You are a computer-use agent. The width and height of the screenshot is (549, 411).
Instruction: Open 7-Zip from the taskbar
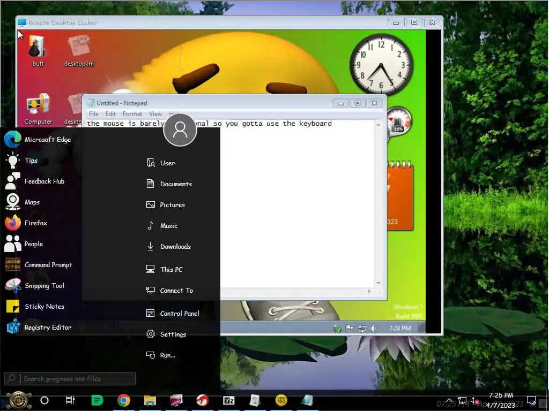(x=229, y=400)
